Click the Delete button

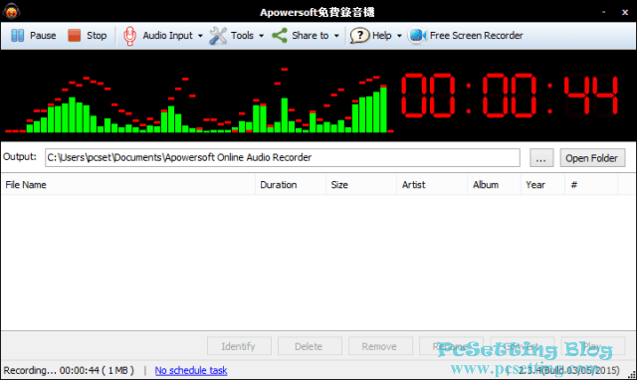tap(310, 346)
